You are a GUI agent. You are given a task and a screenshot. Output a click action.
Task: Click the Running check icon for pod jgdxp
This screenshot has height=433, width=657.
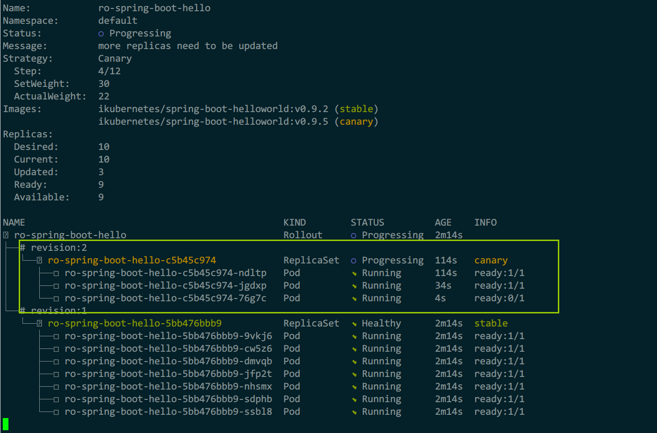(354, 286)
